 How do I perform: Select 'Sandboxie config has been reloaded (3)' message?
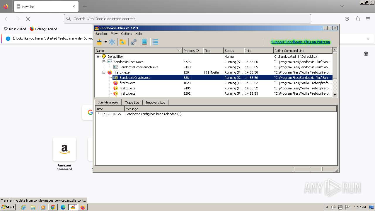(x=154, y=114)
